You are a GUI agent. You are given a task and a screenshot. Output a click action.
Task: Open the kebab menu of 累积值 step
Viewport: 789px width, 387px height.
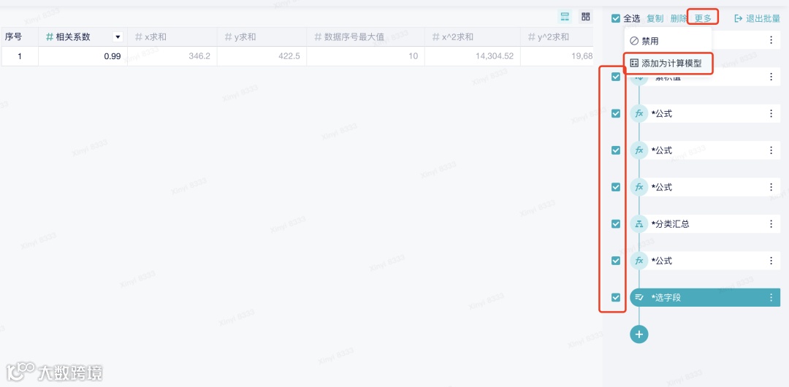click(x=771, y=77)
